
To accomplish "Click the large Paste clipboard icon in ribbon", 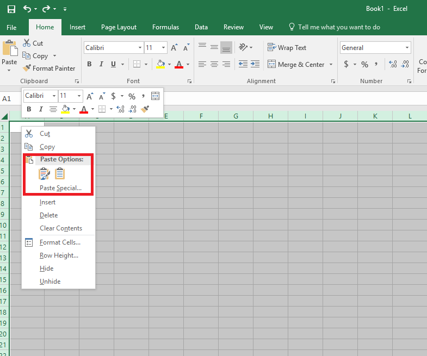I will [10, 48].
